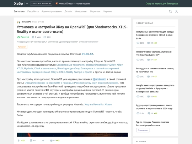
Task: Expand the dropdown arrow next to Хабр logo
Action: point(27,4)
